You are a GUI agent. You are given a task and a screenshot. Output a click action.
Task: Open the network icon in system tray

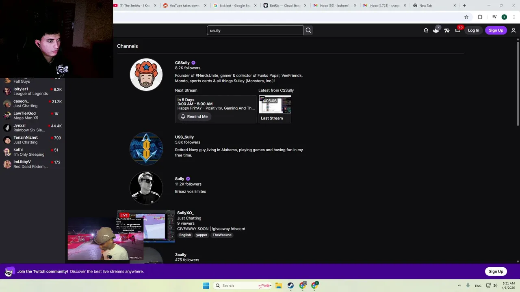click(488, 286)
